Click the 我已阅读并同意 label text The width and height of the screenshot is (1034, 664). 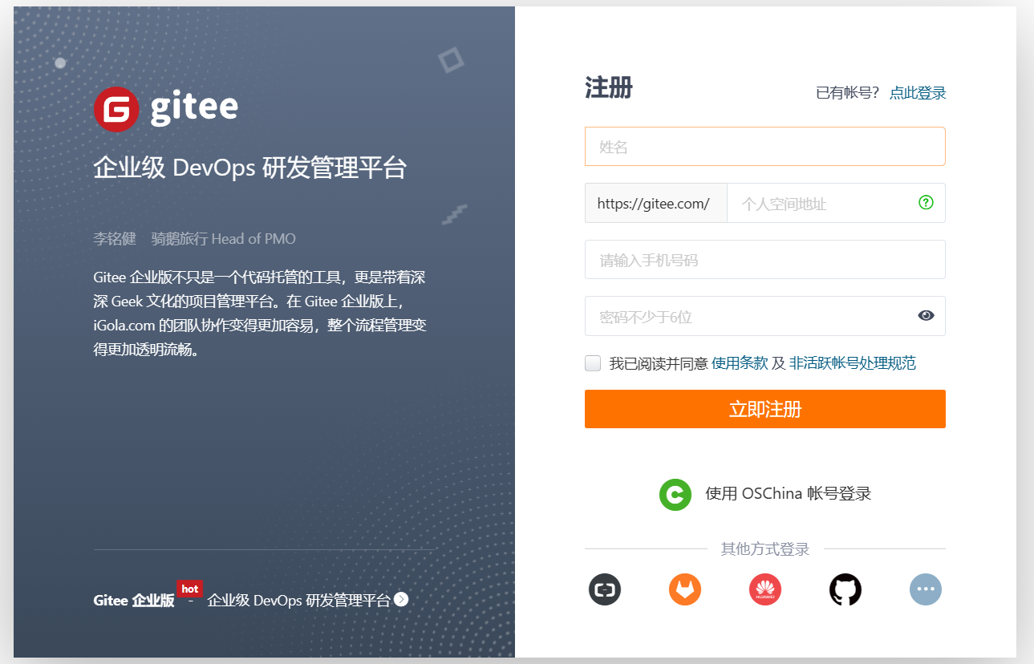pyautogui.click(x=659, y=363)
